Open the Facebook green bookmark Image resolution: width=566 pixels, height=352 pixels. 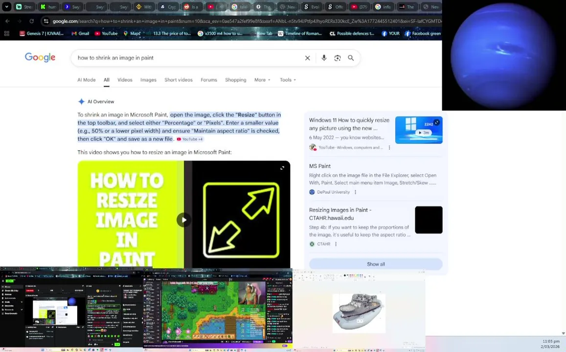point(423,34)
